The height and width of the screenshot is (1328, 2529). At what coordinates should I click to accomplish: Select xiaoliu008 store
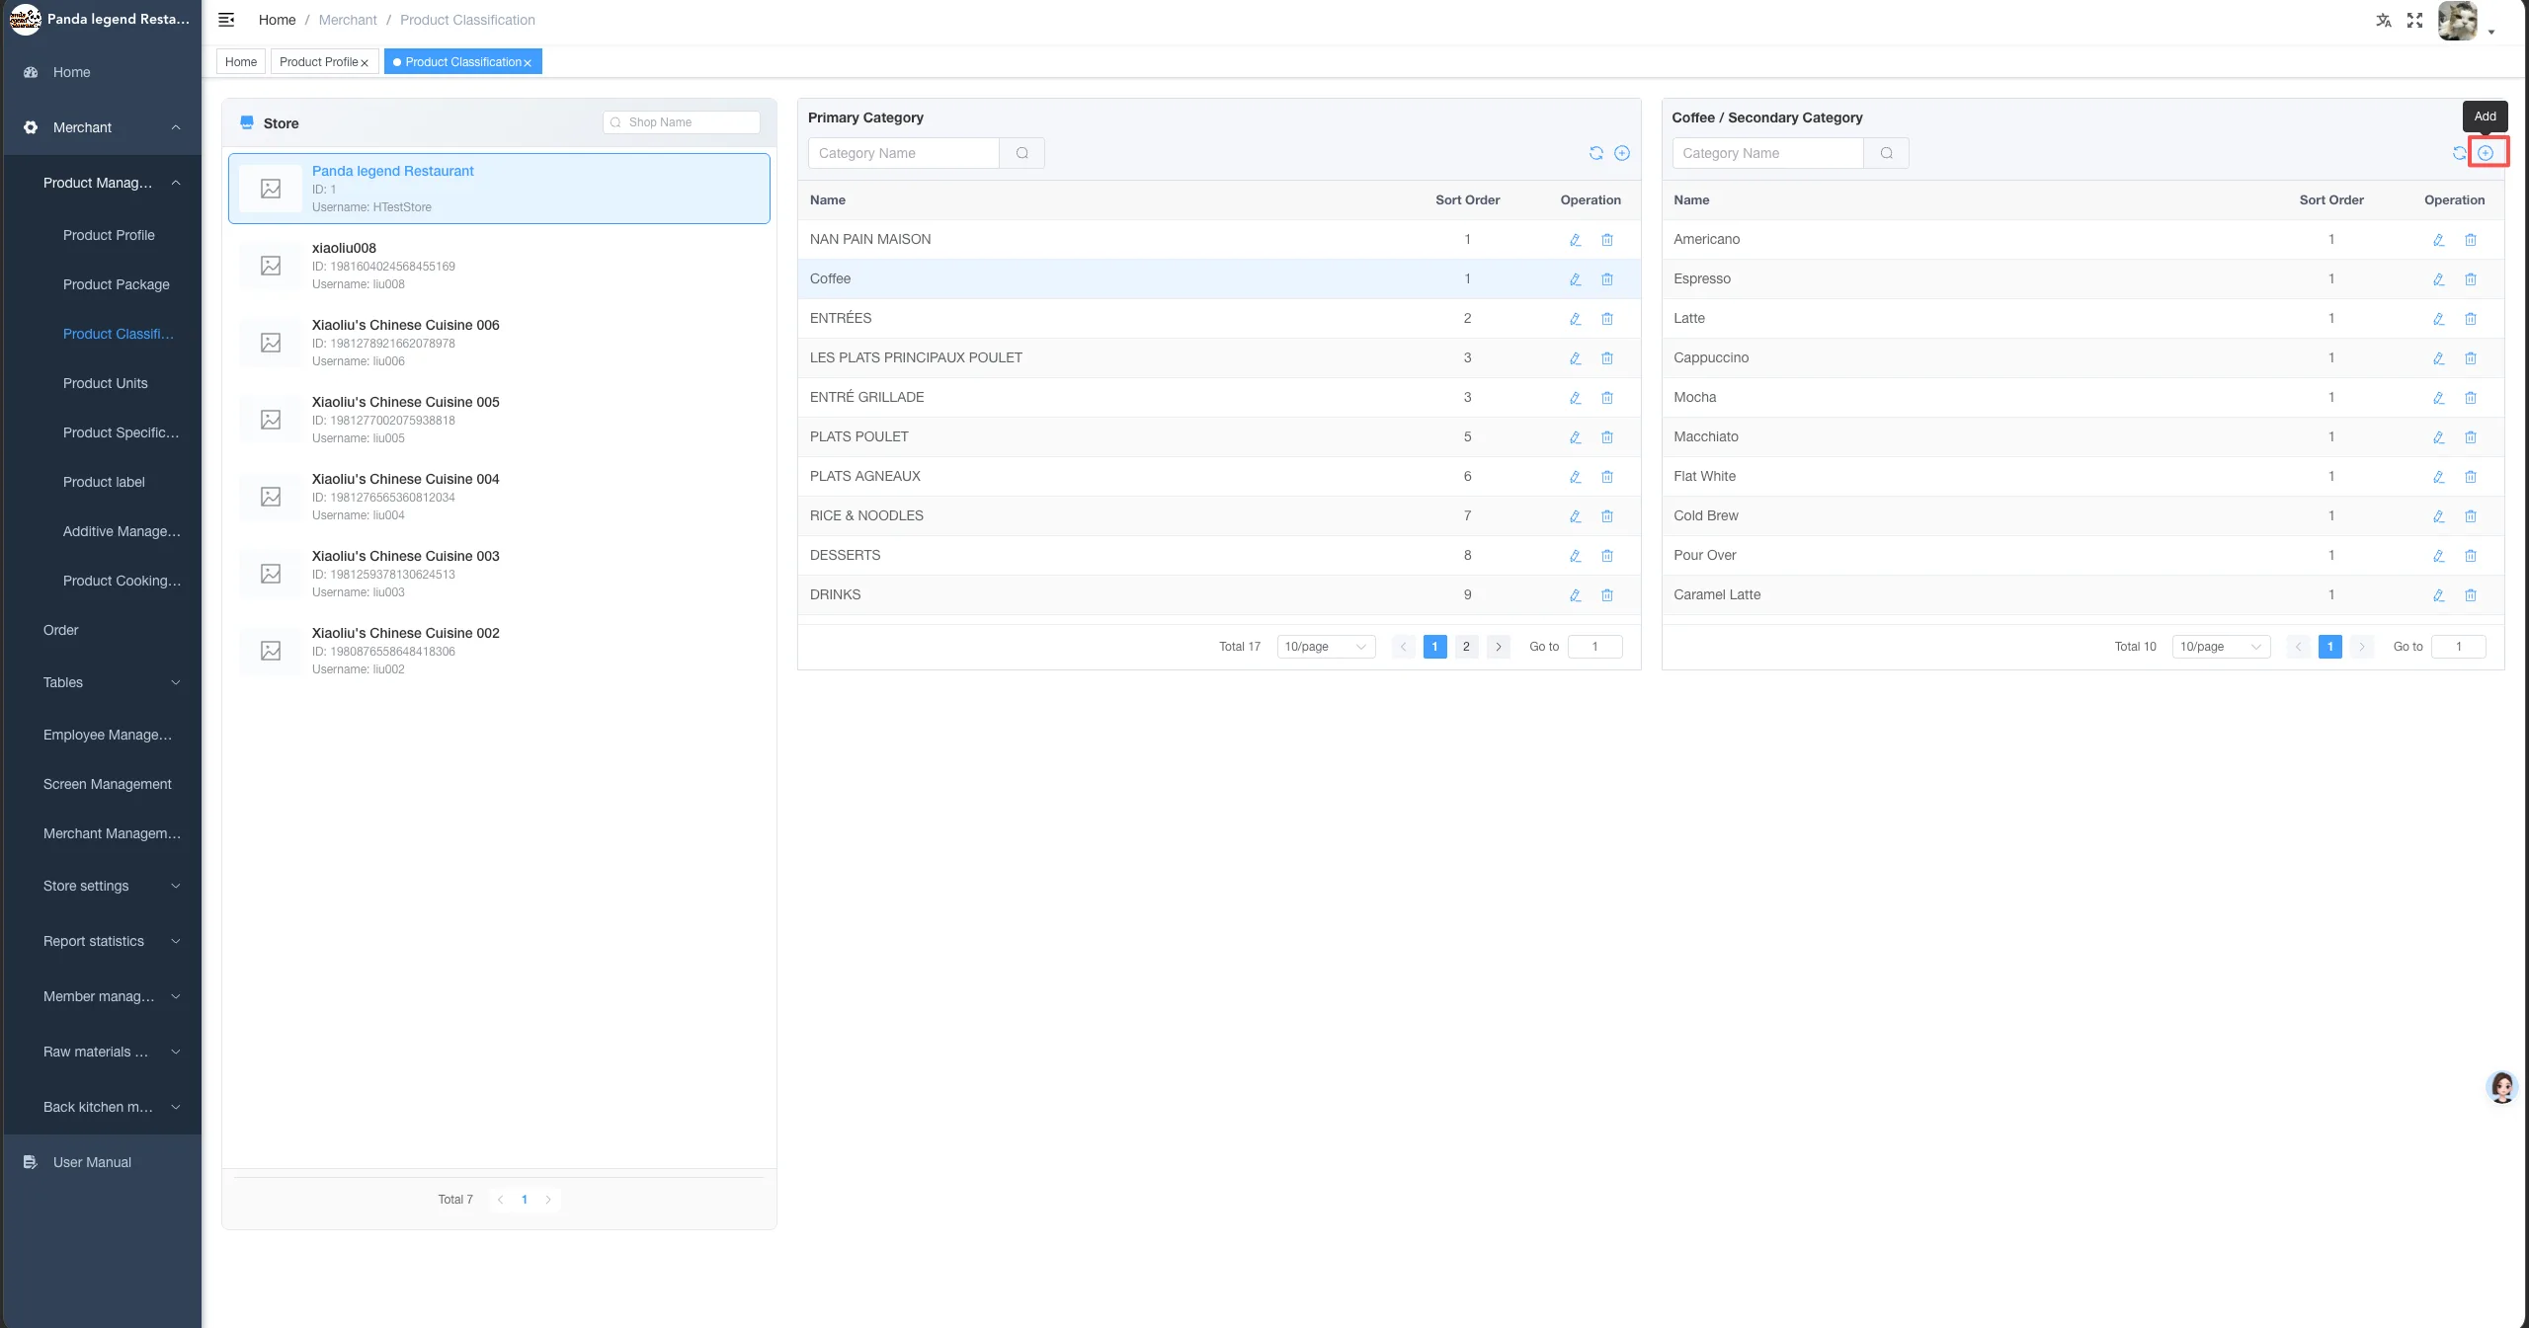(499, 266)
